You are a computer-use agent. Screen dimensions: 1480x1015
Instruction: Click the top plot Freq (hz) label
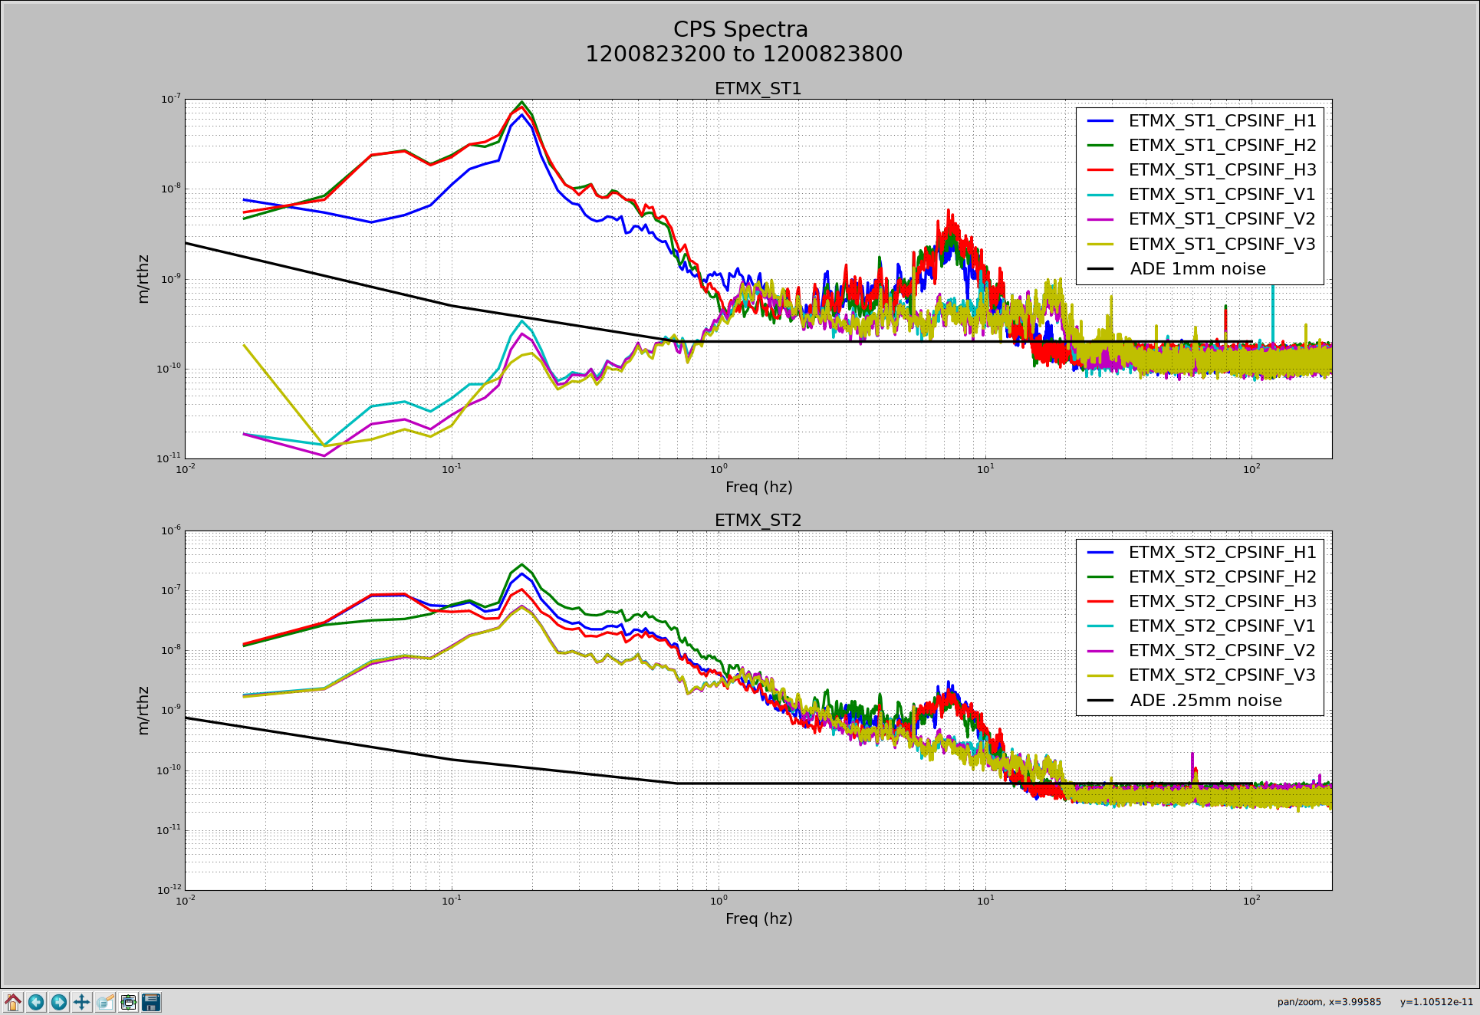click(x=758, y=487)
